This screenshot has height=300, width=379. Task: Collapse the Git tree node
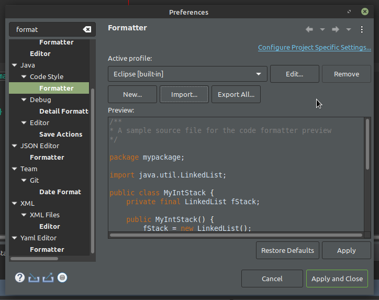coord(24,180)
